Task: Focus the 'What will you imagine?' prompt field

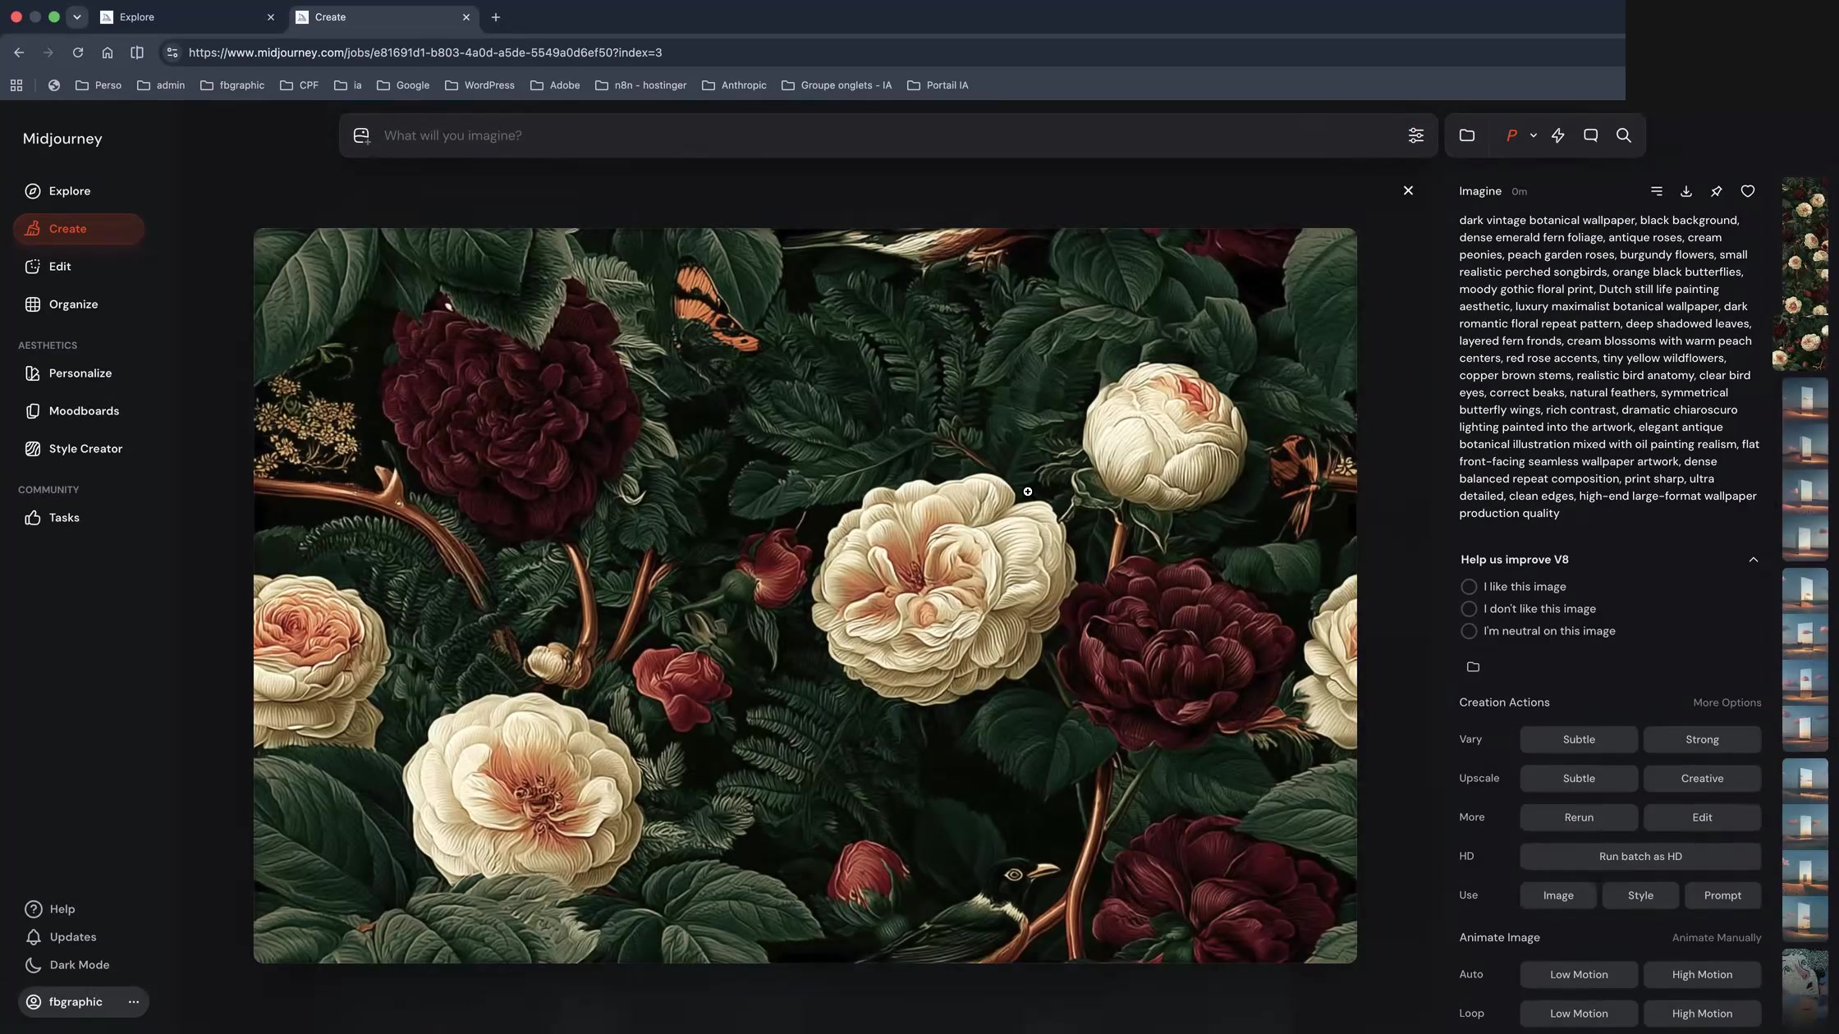Action: coord(887,135)
